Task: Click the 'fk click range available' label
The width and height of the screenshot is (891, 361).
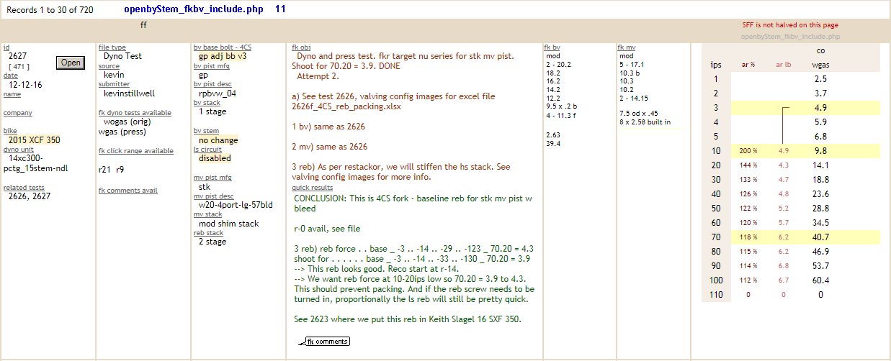Action: point(135,151)
